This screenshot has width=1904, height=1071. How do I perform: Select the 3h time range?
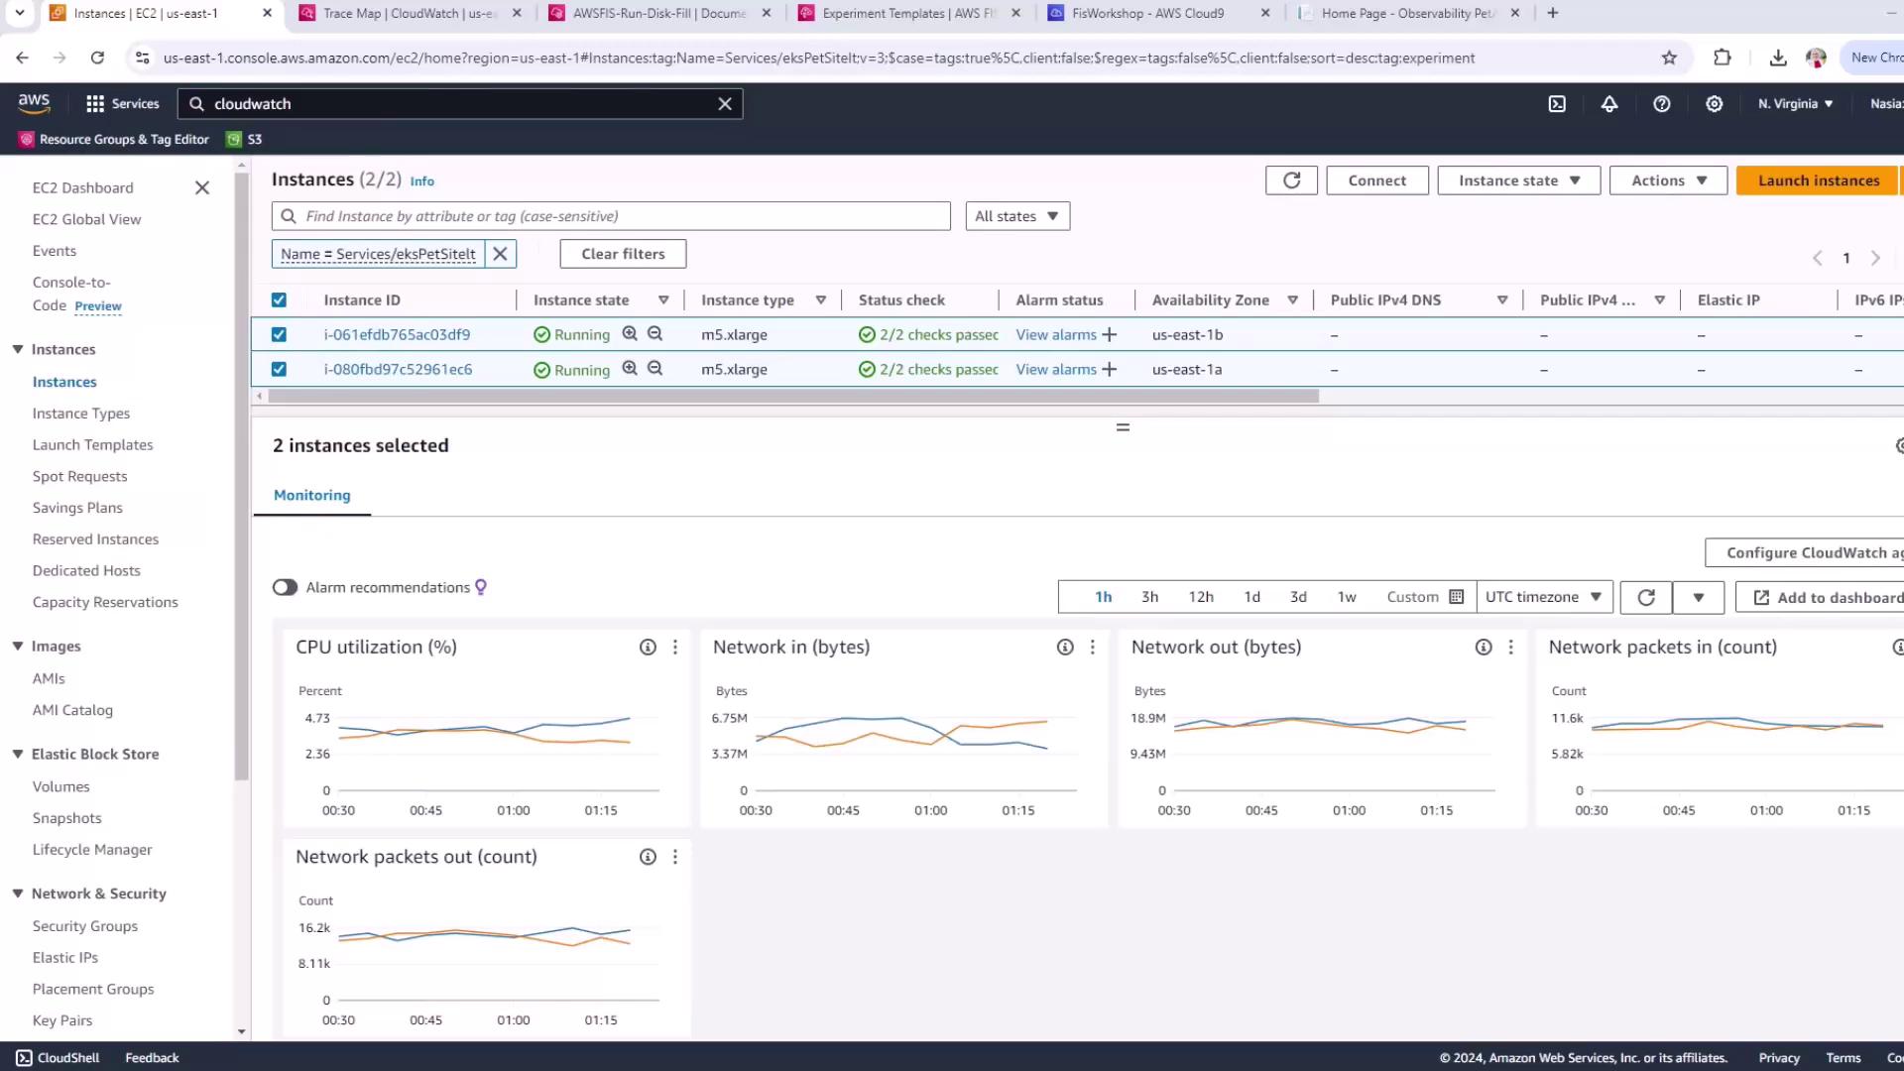(x=1149, y=597)
